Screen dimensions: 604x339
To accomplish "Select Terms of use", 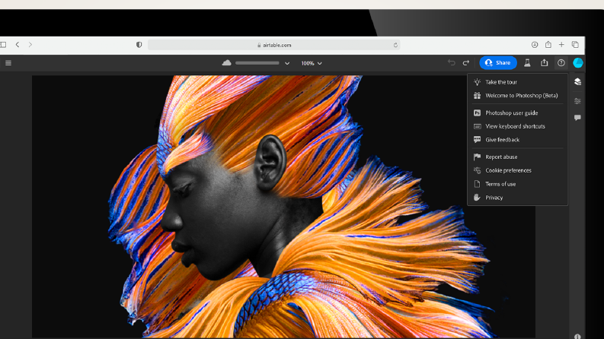I will click(x=517, y=184).
